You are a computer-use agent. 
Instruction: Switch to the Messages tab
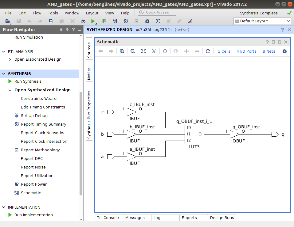point(137,218)
